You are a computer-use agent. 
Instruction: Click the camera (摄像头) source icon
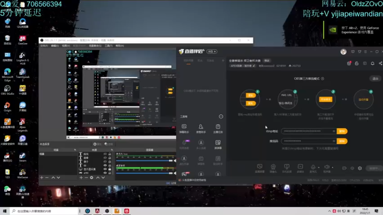coord(273,168)
